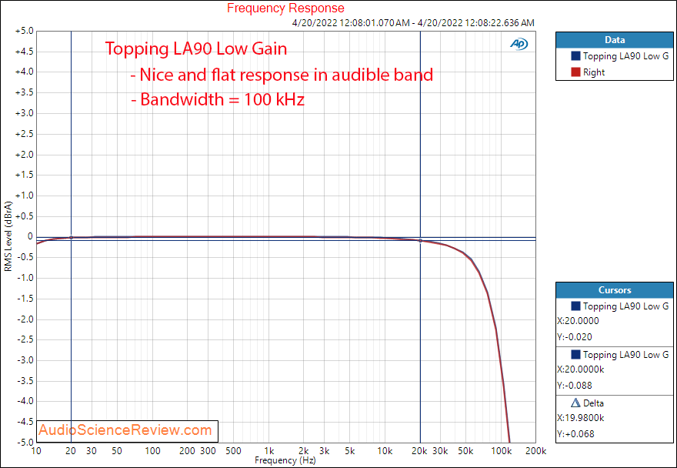Click the red swatch beside Right legend entry

click(575, 72)
